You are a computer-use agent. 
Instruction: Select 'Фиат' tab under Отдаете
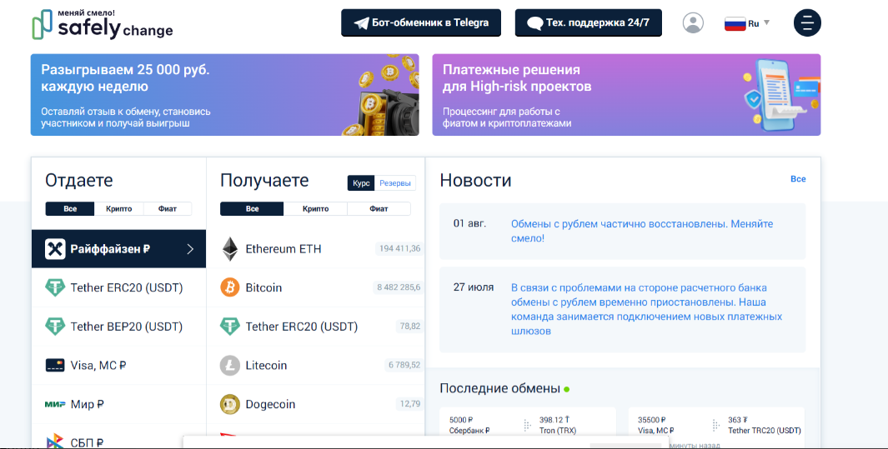point(168,208)
